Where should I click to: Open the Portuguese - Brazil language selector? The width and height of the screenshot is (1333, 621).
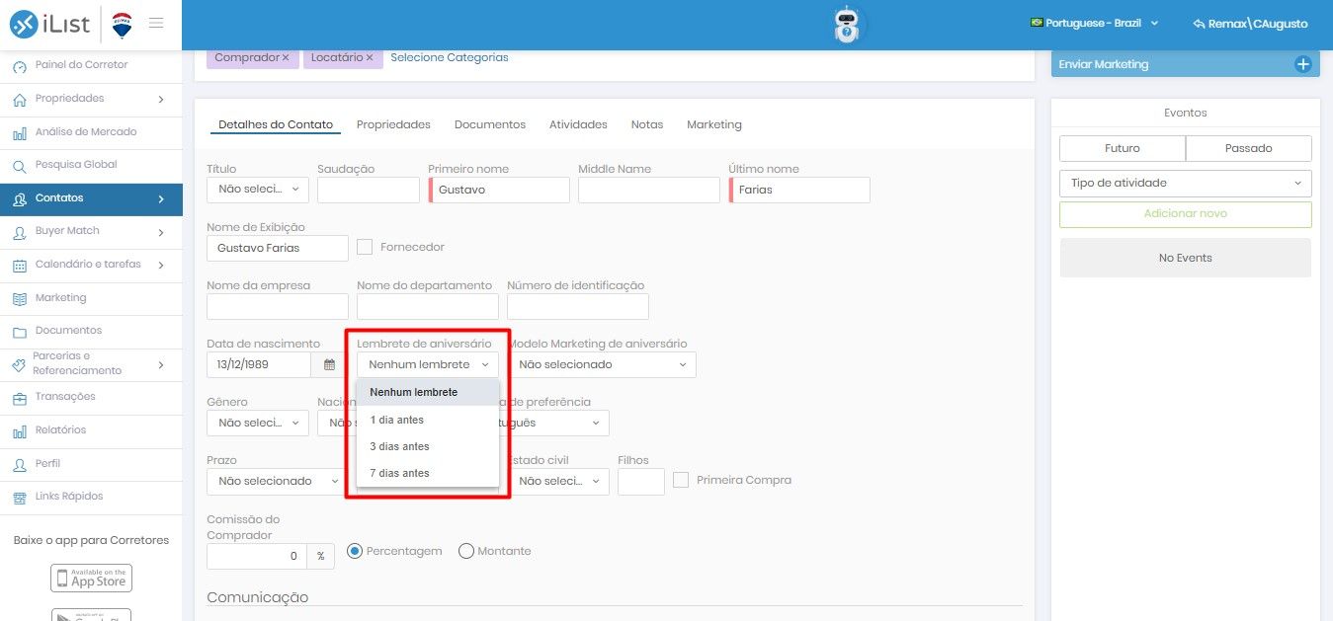(1094, 23)
